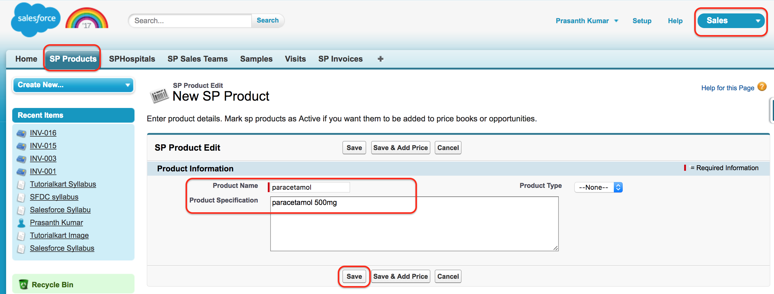774x294 pixels.
Task: Open SFDC syllabus recent item
Action: click(54, 197)
